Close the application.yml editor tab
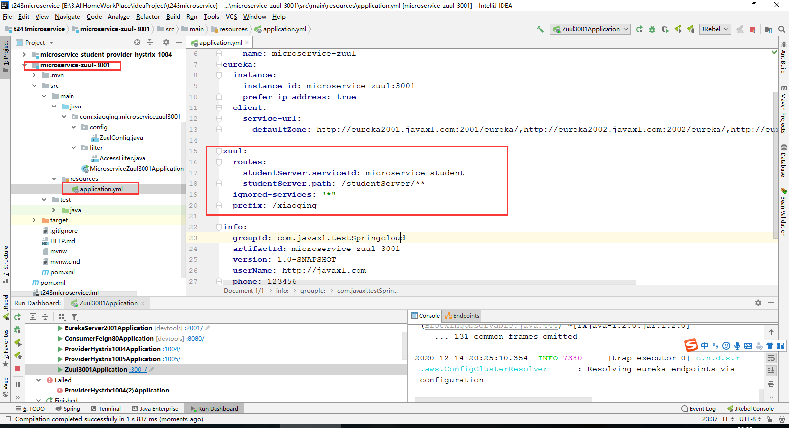Viewport: 789px width, 428px height. coord(247,43)
